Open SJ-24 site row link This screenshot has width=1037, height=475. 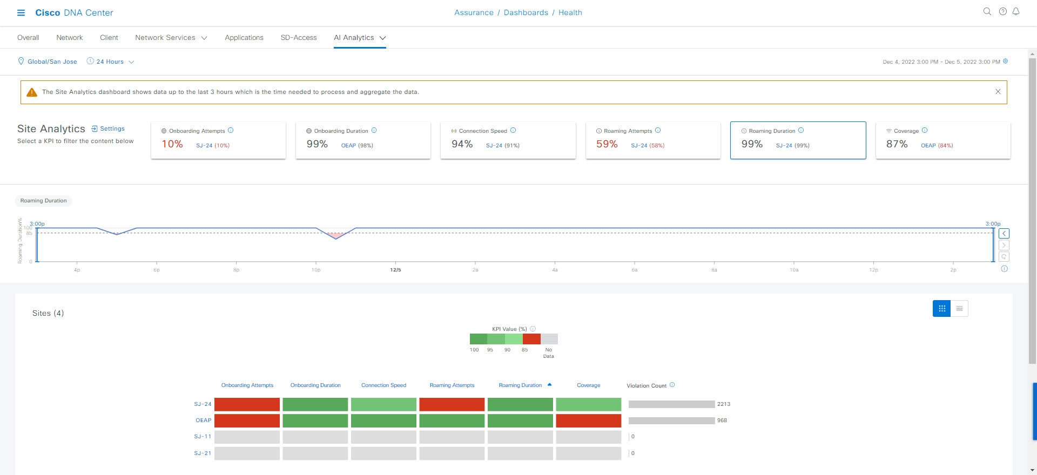click(x=203, y=404)
